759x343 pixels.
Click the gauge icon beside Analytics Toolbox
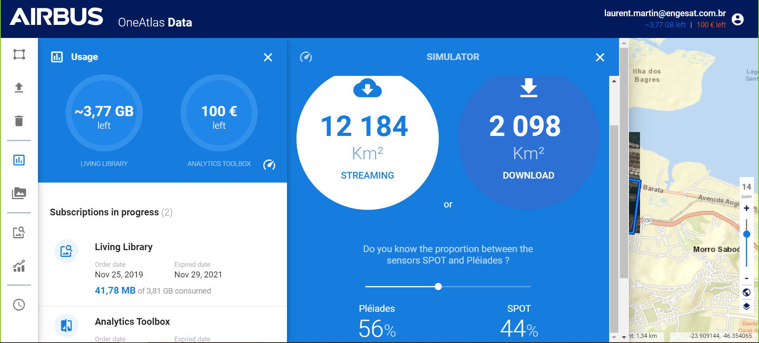[269, 164]
